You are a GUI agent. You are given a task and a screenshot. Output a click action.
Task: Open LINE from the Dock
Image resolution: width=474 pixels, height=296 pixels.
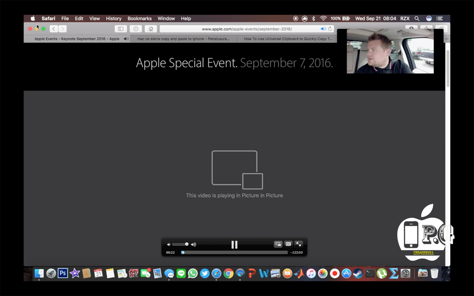click(x=181, y=273)
